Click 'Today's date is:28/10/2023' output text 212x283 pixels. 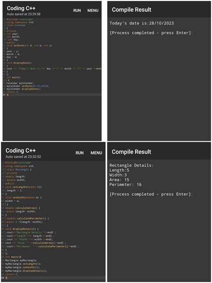(x=142, y=23)
